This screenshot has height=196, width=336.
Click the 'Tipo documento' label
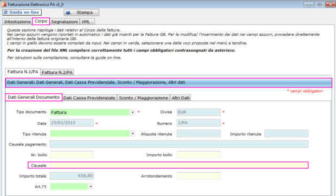[x=31, y=112]
